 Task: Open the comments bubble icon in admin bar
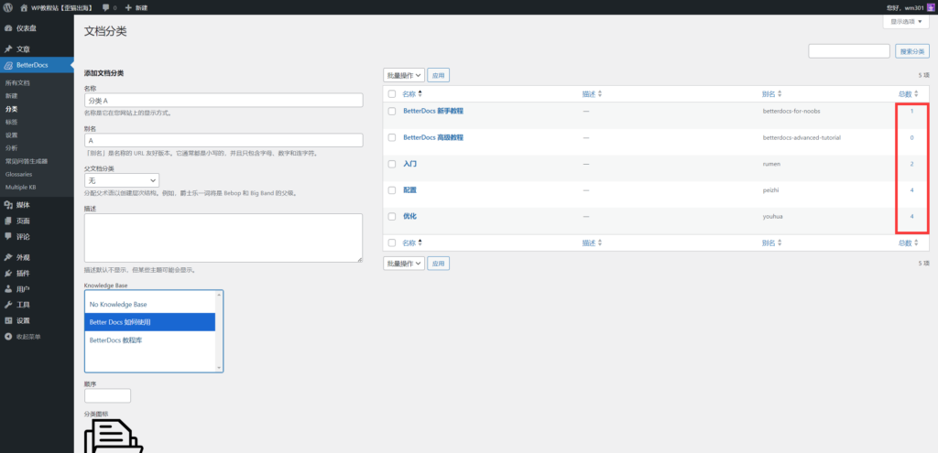(x=106, y=7)
